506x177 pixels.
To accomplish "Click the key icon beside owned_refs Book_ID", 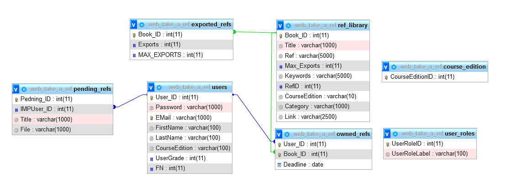I will [x=279, y=154].
